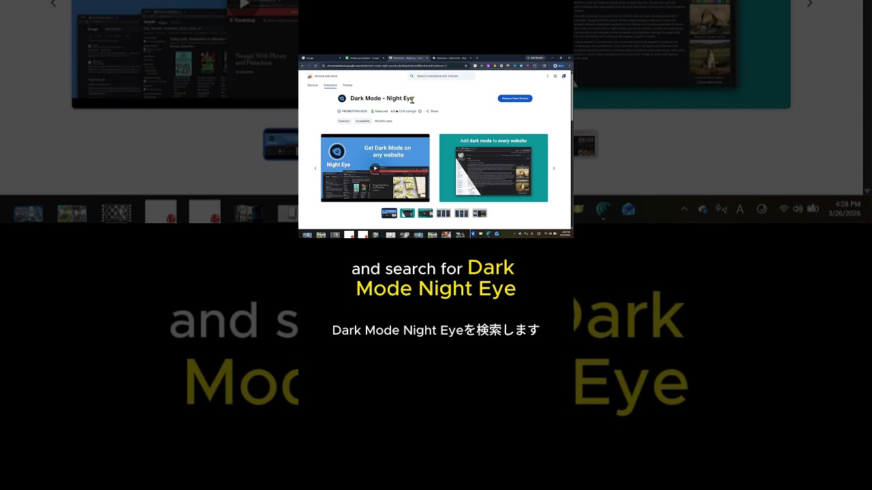Focus the Search extensions and themes field

[x=442, y=76]
